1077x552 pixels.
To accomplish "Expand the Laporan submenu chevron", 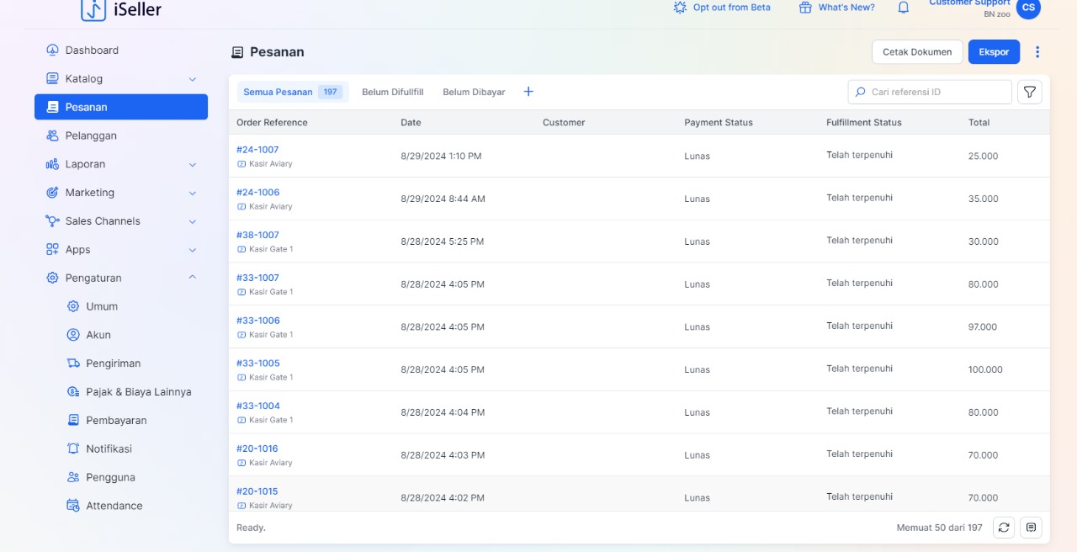I will pyautogui.click(x=193, y=164).
